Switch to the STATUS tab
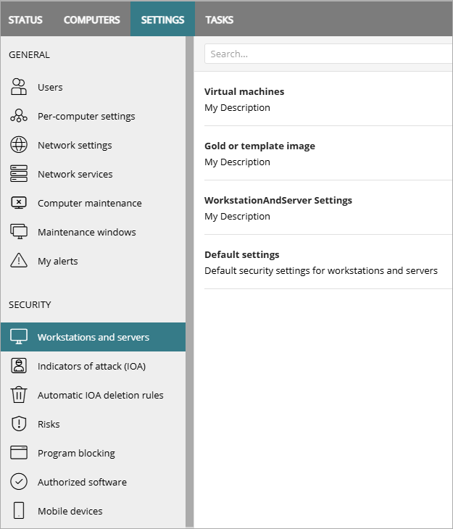This screenshot has width=453, height=529. pos(25,20)
